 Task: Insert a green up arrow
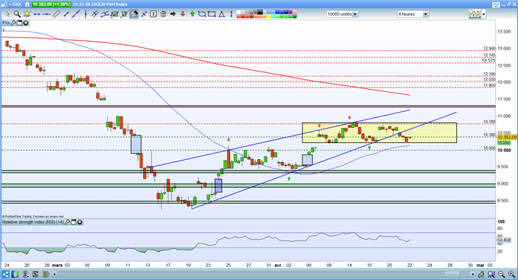[192, 14]
